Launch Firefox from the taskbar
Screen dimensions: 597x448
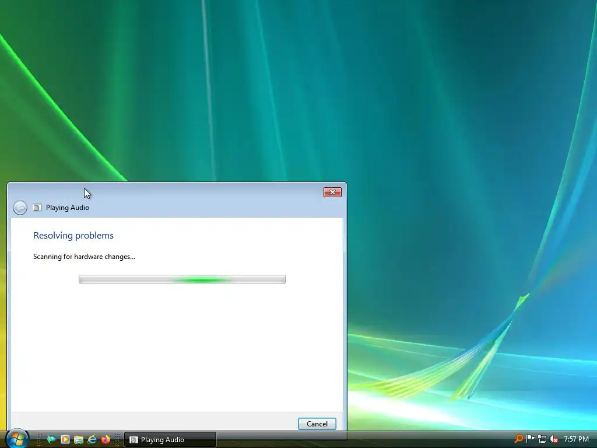pos(106,439)
